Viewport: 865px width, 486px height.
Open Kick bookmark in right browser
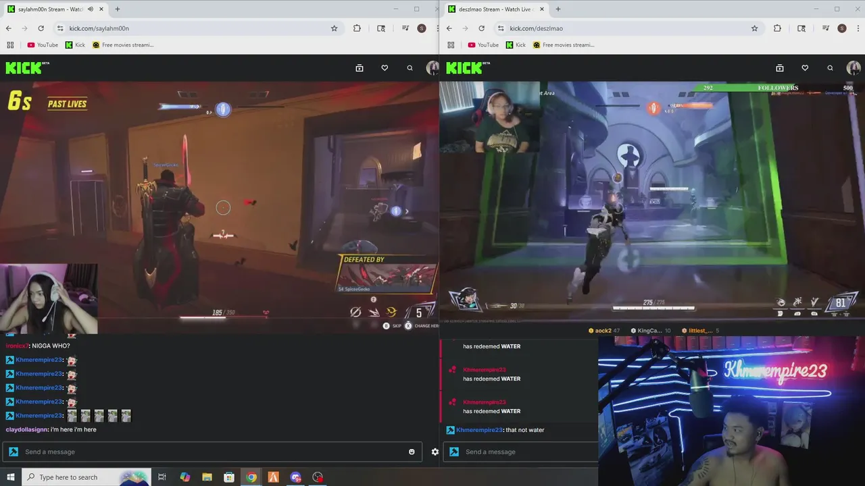516,45
